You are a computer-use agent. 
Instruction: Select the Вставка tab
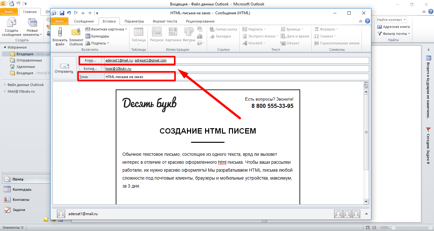109,21
